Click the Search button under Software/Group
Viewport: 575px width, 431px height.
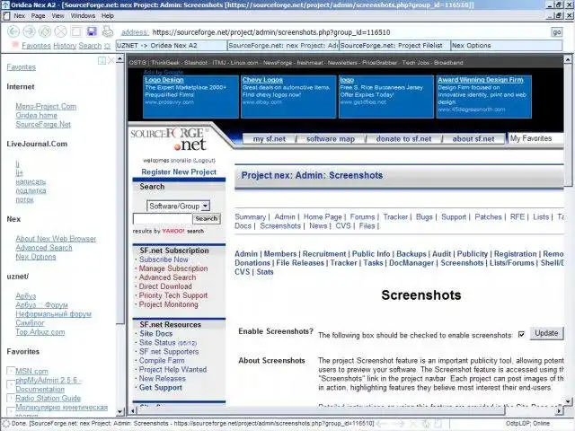tap(207, 218)
